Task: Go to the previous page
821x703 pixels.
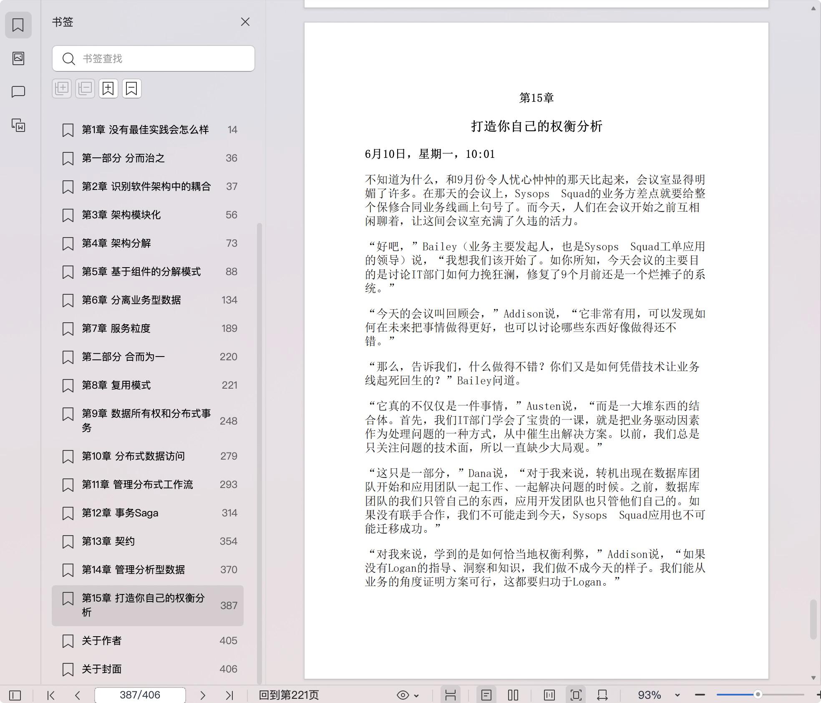Action: 78,695
